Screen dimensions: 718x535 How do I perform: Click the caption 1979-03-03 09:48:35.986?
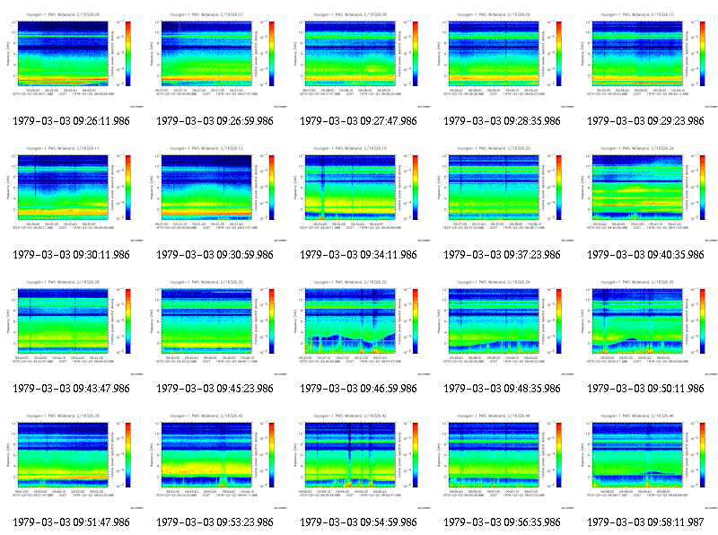tap(503, 389)
